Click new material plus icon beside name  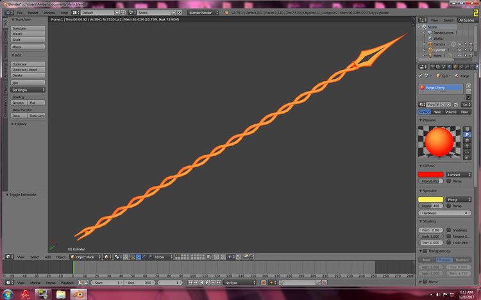click(443, 104)
